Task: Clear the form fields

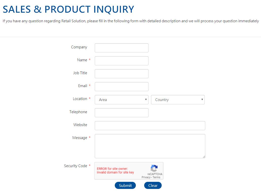Action: (153, 185)
